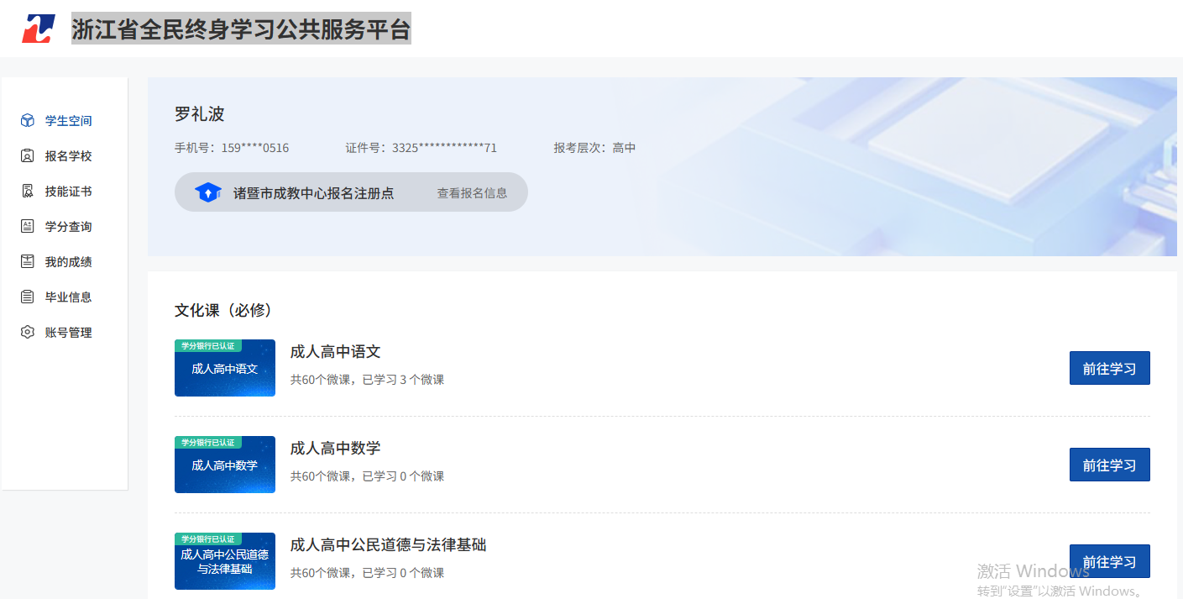Click the 账号管理 gear icon

[x=28, y=333]
